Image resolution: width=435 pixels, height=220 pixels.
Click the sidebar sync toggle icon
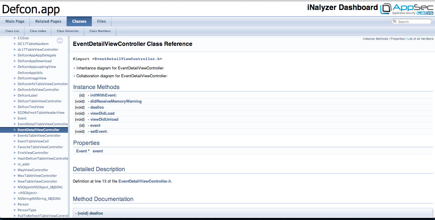pyautogui.click(x=60, y=40)
